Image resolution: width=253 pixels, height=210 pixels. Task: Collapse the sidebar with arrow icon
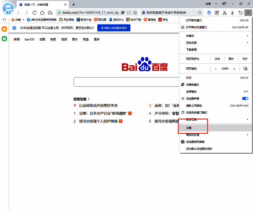click(4, 20)
